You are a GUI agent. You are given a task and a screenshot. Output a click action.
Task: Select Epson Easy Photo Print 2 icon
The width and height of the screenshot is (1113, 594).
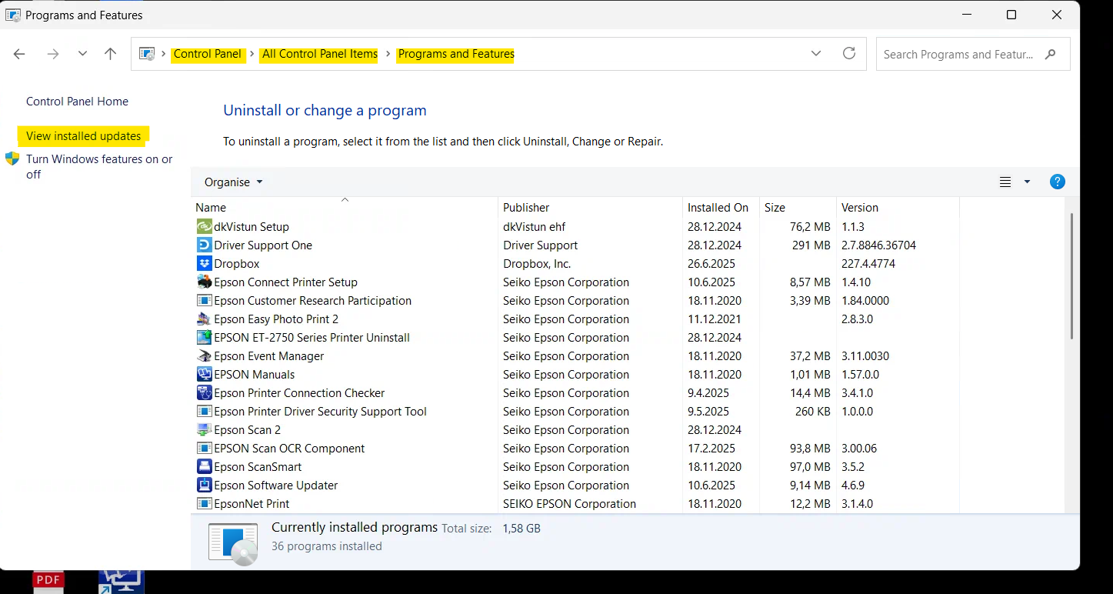pos(204,319)
